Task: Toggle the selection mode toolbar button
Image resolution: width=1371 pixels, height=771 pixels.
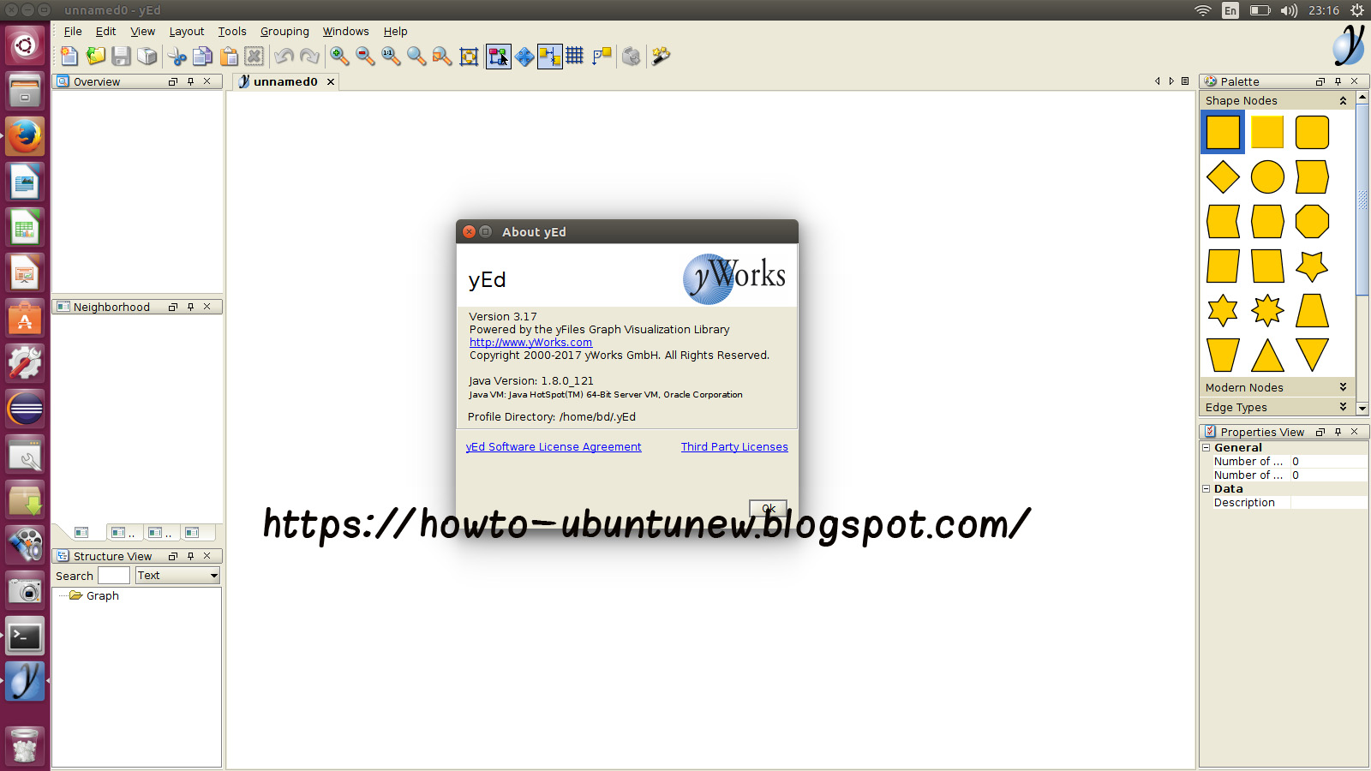Action: [x=498, y=57]
